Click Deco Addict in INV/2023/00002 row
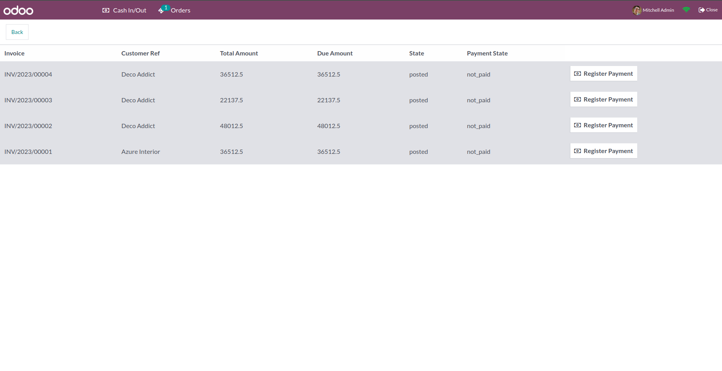Screen dimensions: 722x371 tap(138, 126)
